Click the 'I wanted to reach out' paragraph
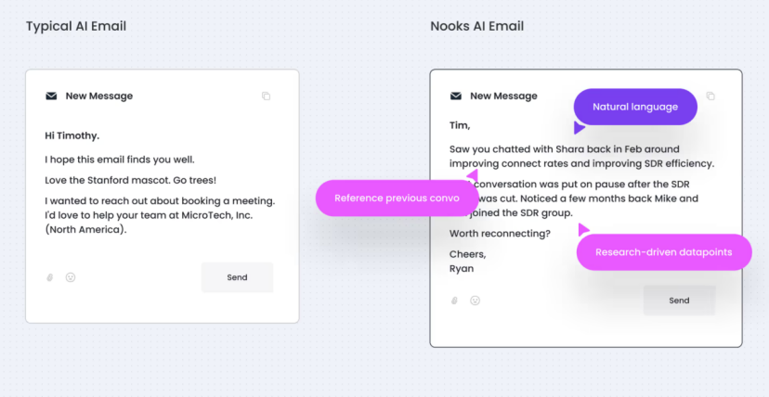 (x=161, y=215)
